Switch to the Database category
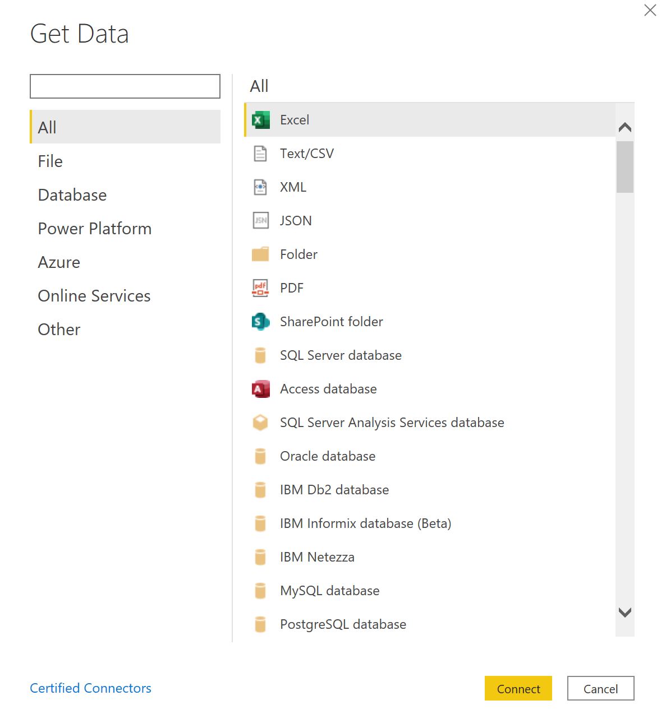This screenshot has height=728, width=666. pyautogui.click(x=72, y=194)
